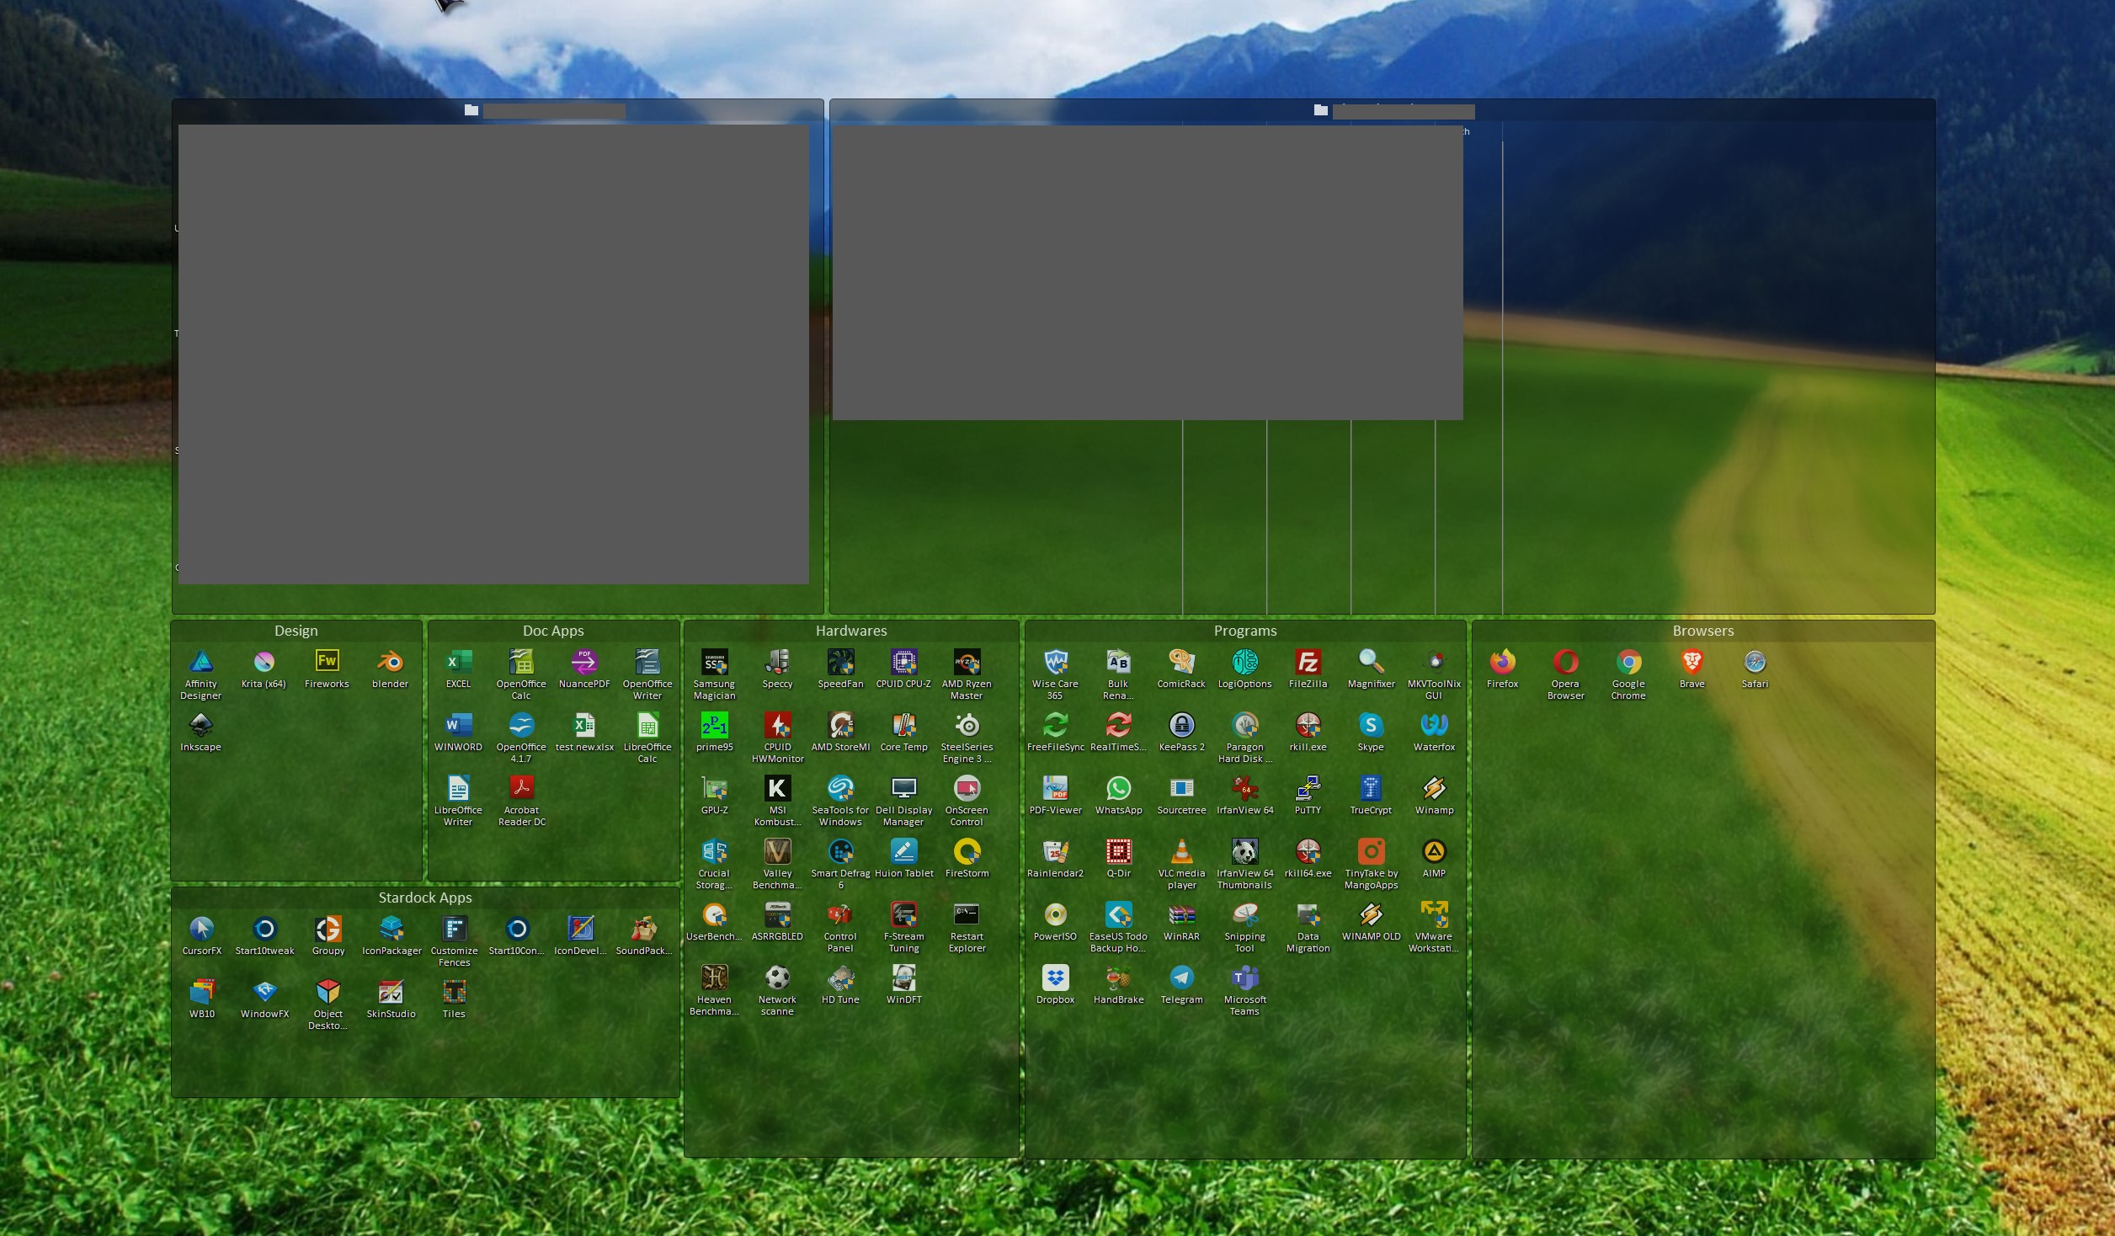The width and height of the screenshot is (2115, 1236).
Task: Click the Stardock Apps fence title
Action: 424,898
